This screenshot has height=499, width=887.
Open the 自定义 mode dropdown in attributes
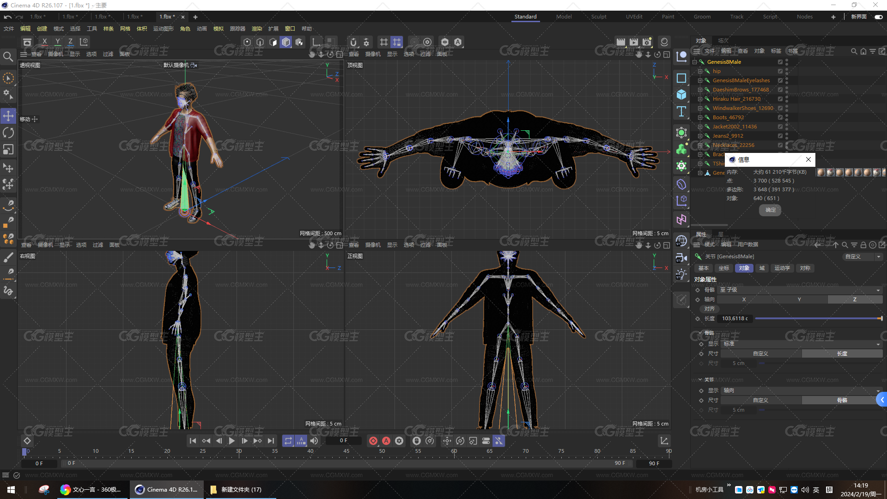coord(862,256)
